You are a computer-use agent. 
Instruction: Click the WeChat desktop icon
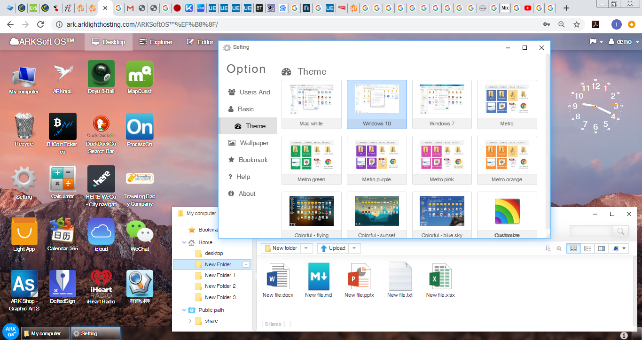[x=140, y=232]
